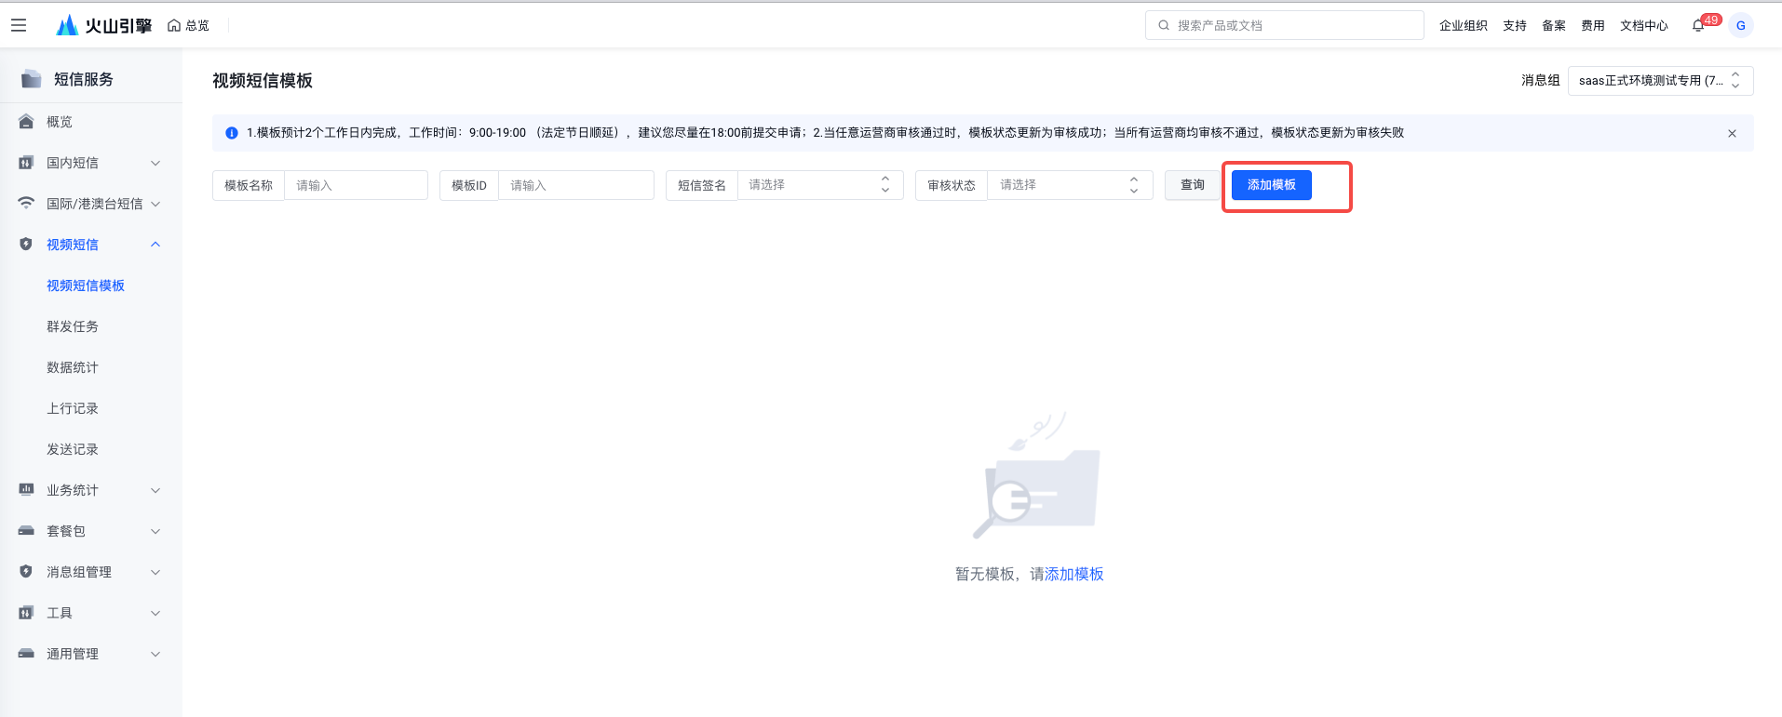Expand the 国内短信 menu
The height and width of the screenshot is (717, 1782).
click(x=155, y=163)
